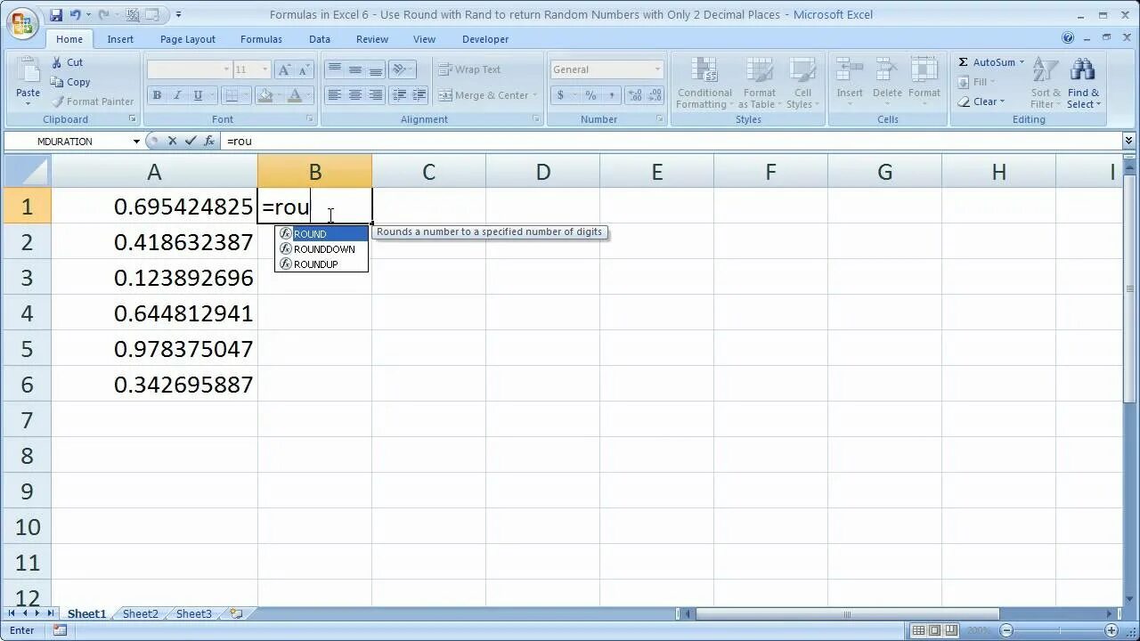Open the font name combo box
1140x641 pixels.
pos(189,69)
